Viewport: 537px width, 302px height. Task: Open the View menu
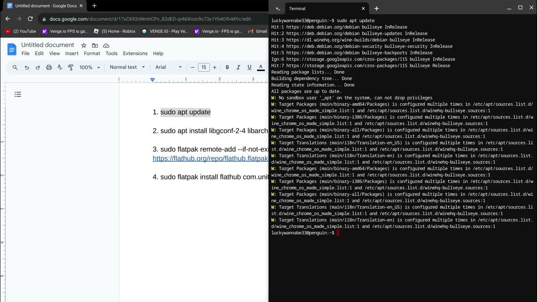tap(55, 53)
